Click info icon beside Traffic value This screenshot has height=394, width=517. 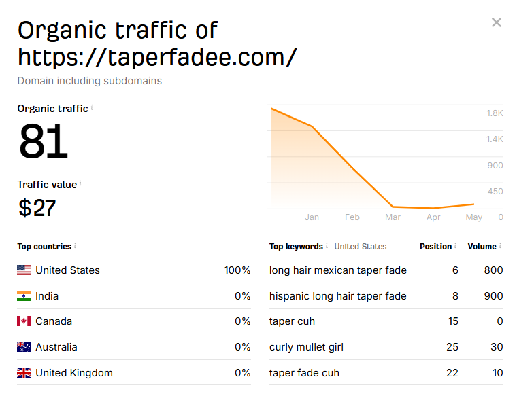coord(80,183)
